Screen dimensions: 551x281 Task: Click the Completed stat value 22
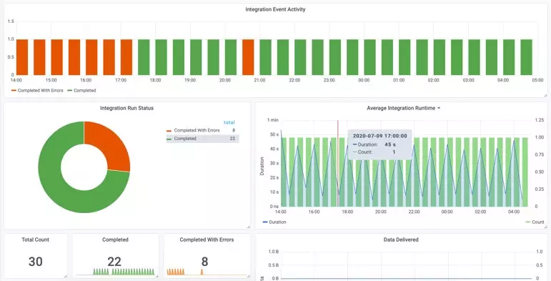coord(114,262)
